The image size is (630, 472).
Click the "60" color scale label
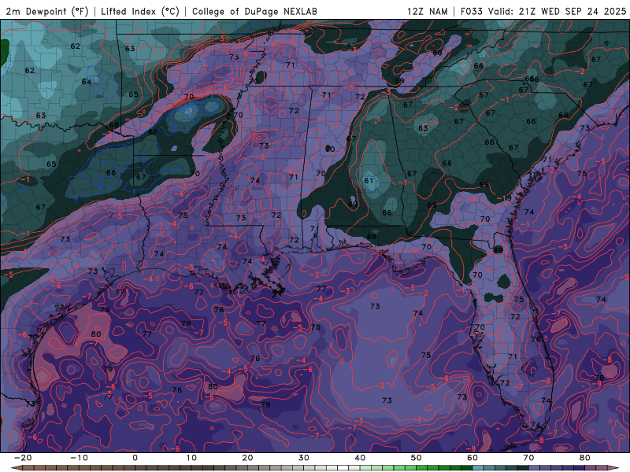472,458
